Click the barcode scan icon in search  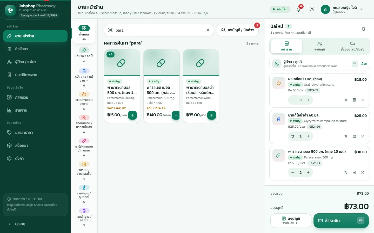pos(110,30)
